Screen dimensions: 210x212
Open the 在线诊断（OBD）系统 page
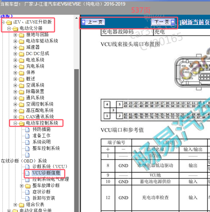(24, 161)
